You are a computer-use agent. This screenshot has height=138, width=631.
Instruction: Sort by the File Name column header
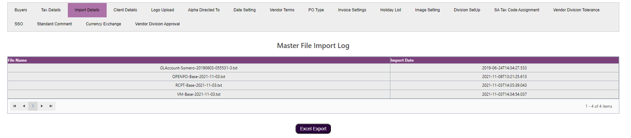pyautogui.click(x=17, y=60)
